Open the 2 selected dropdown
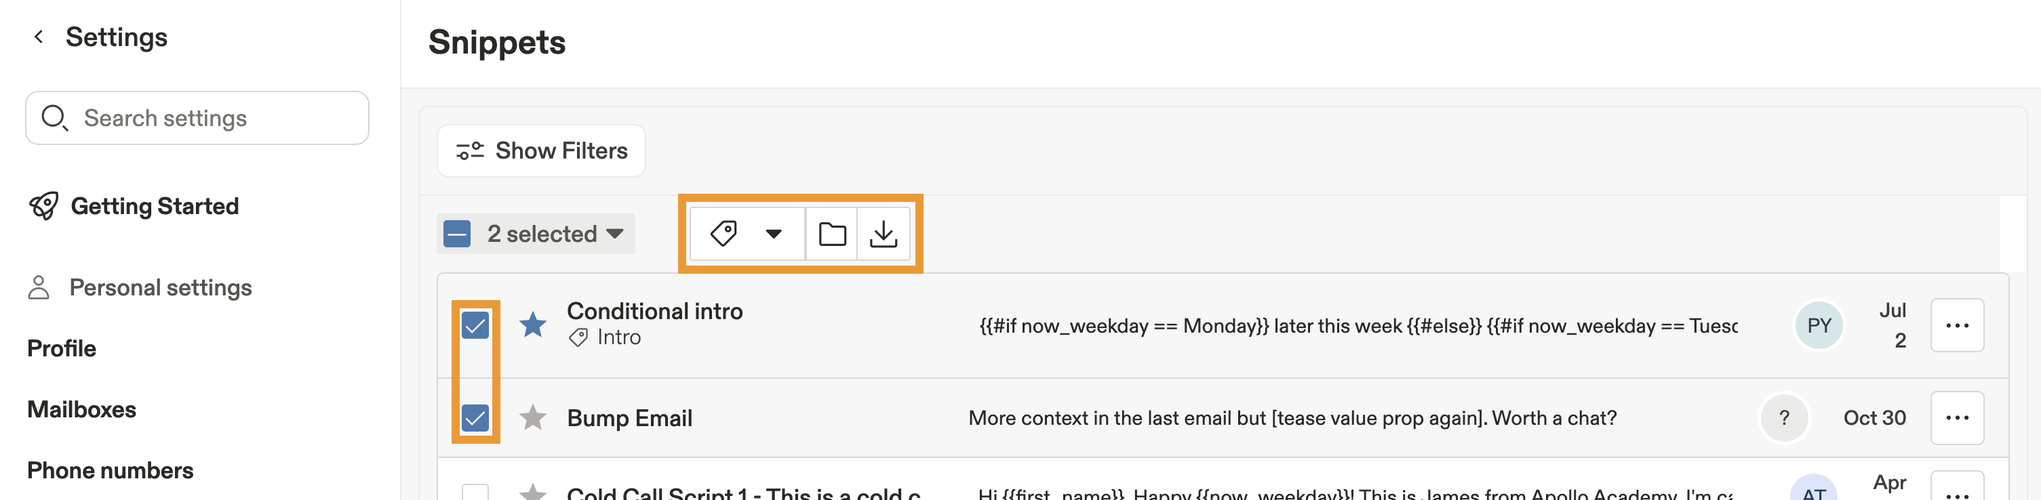The width and height of the screenshot is (2041, 500). (x=536, y=233)
